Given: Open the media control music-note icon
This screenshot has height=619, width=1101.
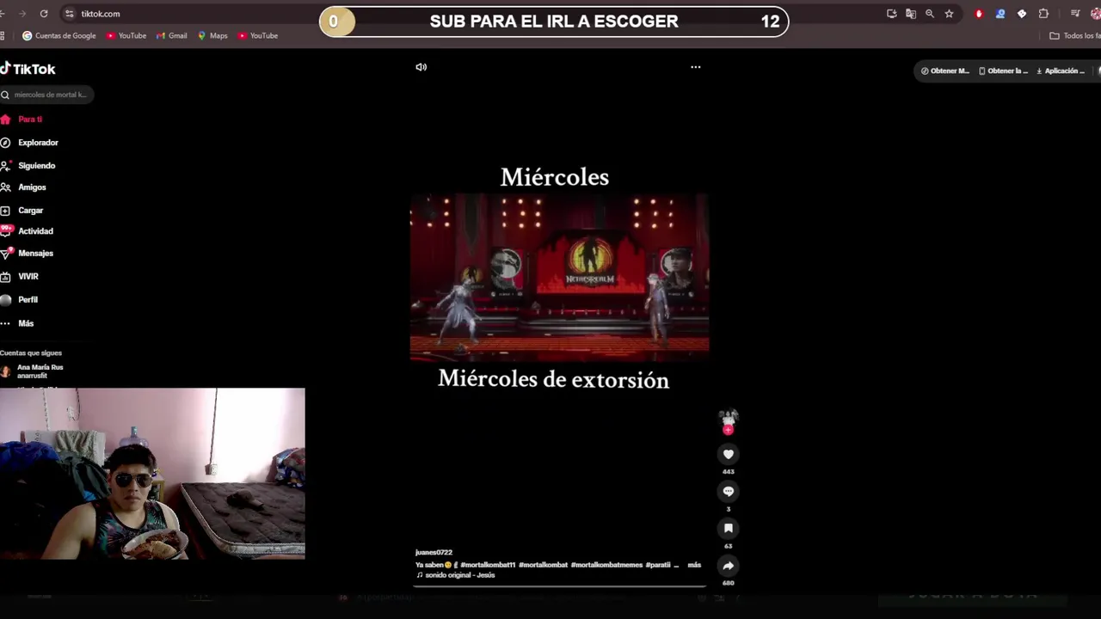Looking at the screenshot, I should point(1075,14).
